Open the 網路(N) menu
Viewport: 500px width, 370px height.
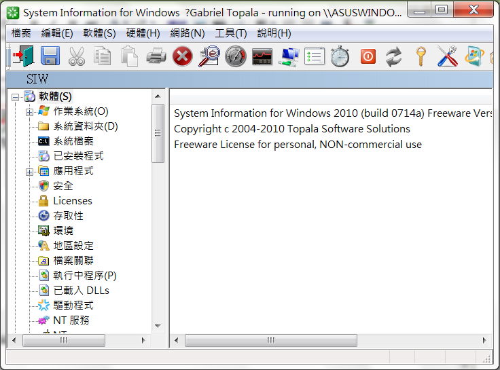[x=187, y=33]
